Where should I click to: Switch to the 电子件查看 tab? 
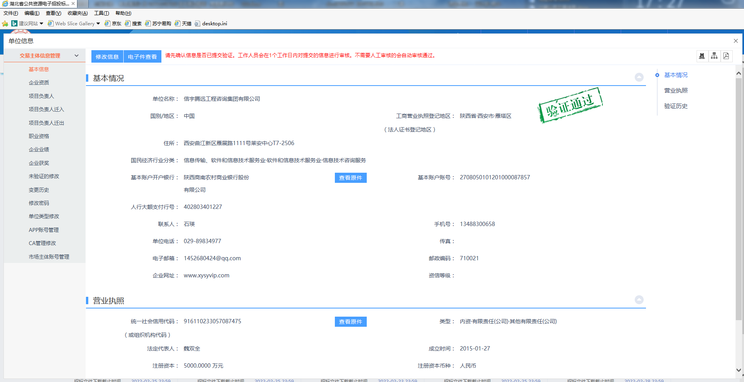click(142, 56)
